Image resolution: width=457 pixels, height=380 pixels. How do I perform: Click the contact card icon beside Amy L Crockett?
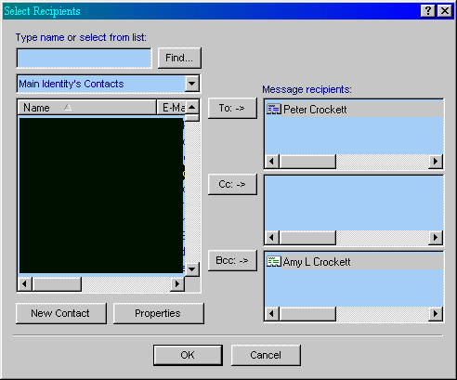pyautogui.click(x=274, y=262)
